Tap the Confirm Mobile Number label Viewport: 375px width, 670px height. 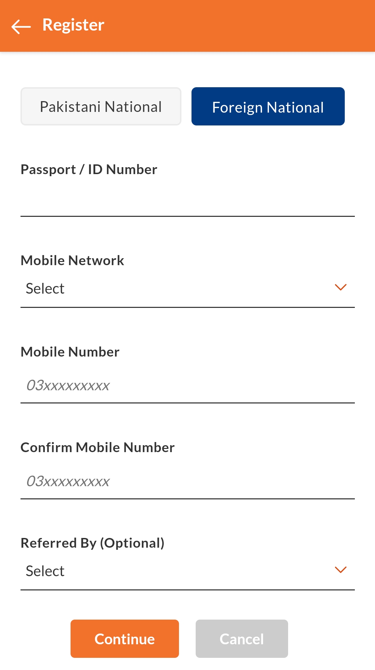(x=98, y=448)
